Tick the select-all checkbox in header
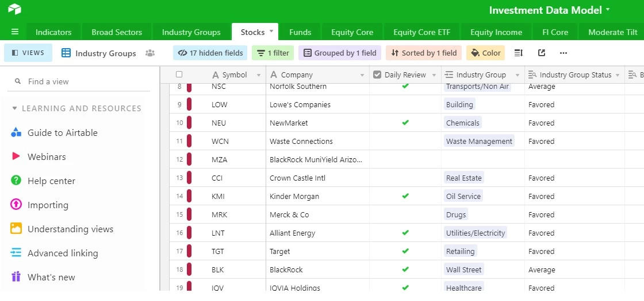 click(179, 74)
